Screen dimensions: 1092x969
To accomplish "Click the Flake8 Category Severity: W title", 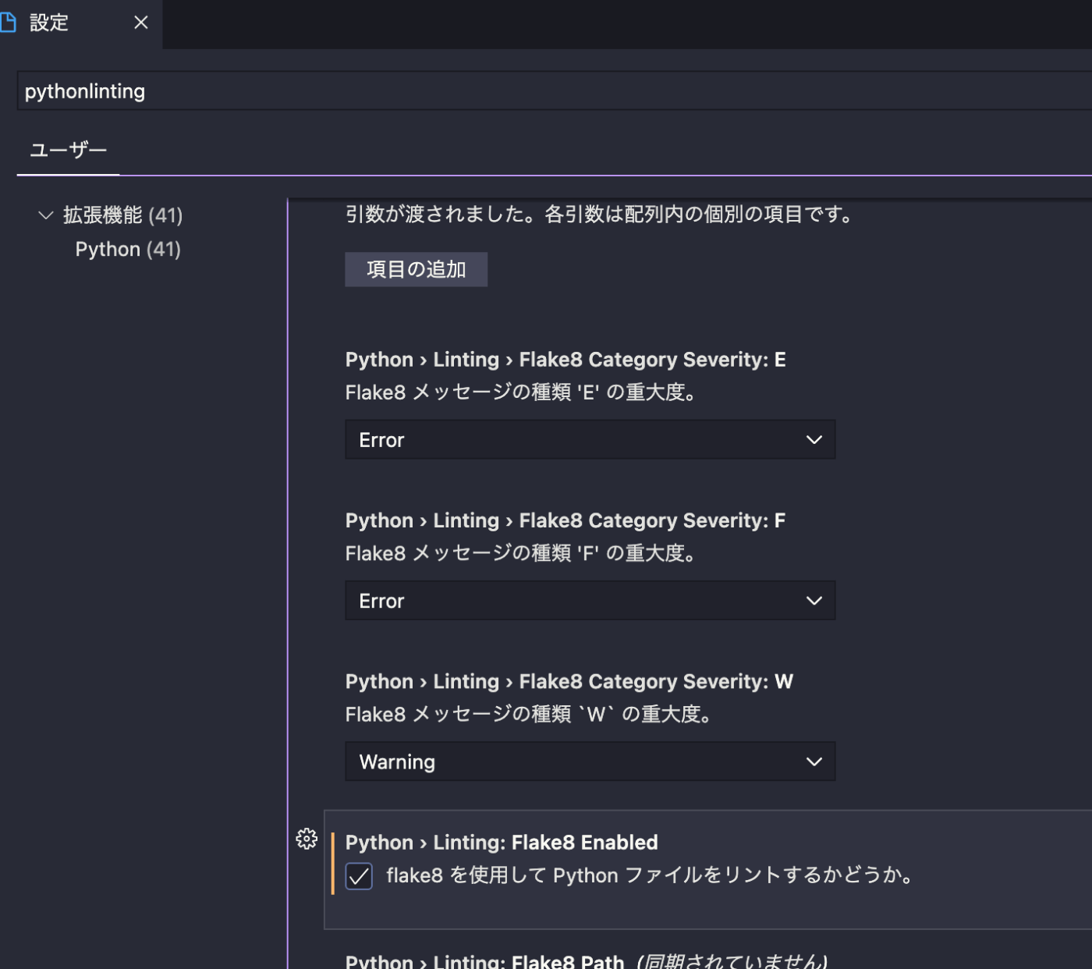I will [x=569, y=681].
